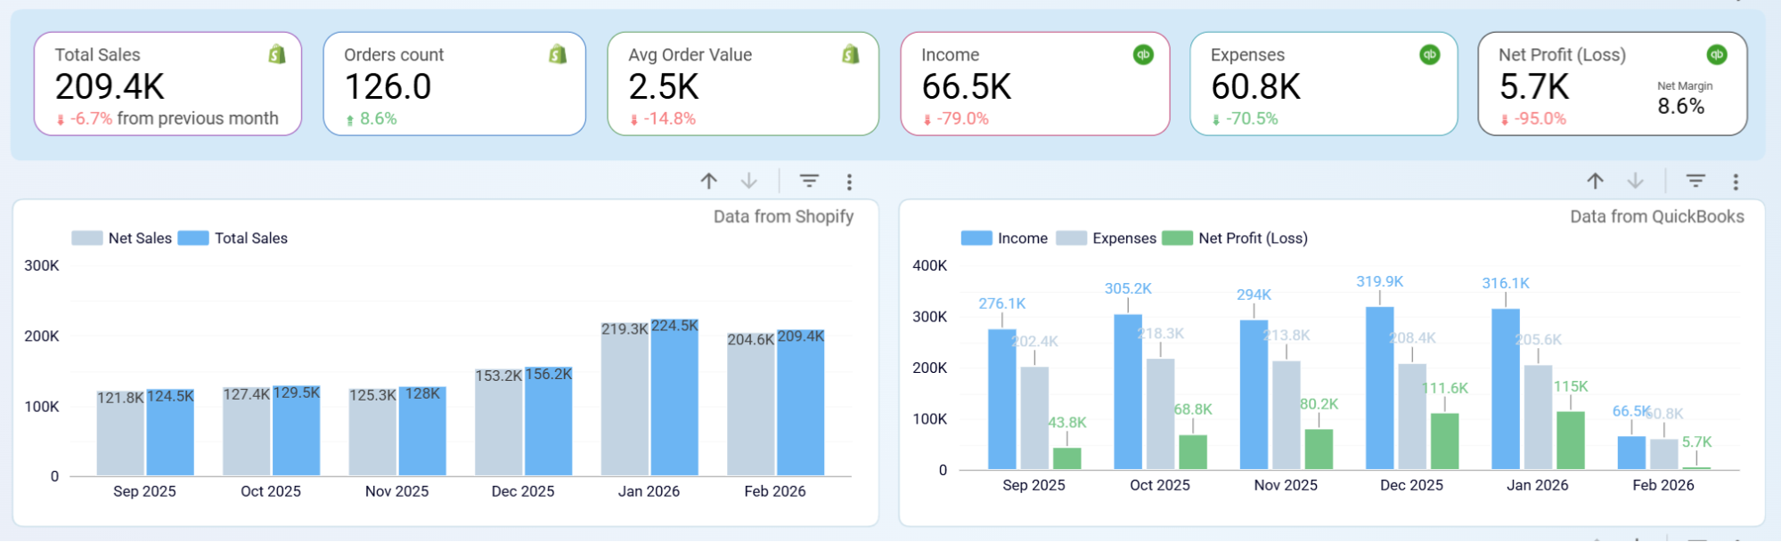1781x542 pixels.
Task: Click QuickBooks icon on Expenses card
Action: [1429, 54]
